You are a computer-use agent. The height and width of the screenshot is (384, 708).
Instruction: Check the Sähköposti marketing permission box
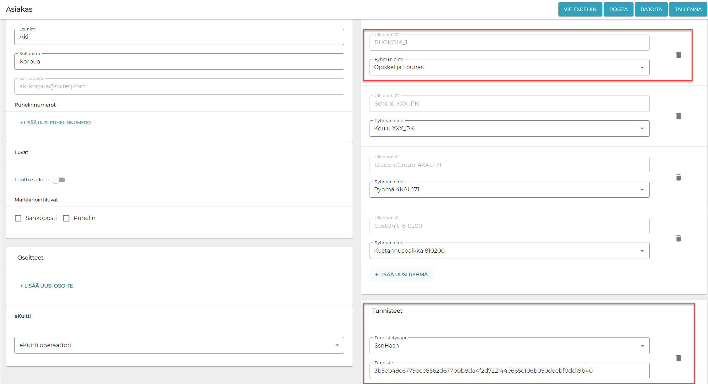click(18, 218)
